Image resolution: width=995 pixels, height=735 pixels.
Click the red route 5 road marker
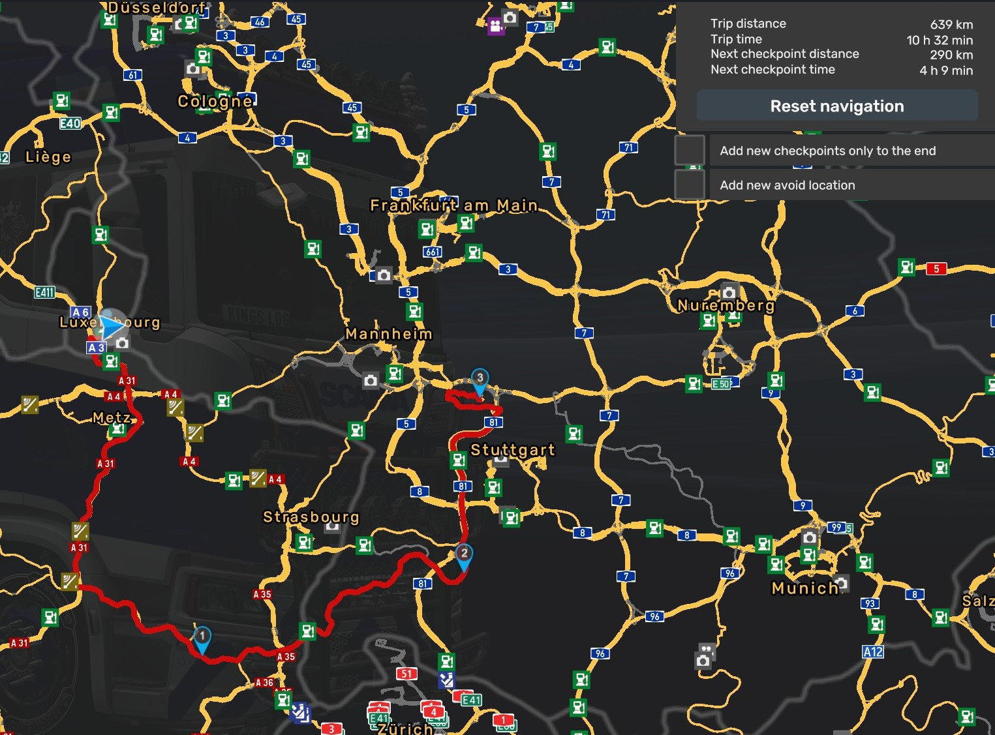pyautogui.click(x=936, y=269)
